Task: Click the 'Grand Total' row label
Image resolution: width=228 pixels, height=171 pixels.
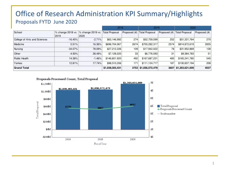Action: [22, 68]
